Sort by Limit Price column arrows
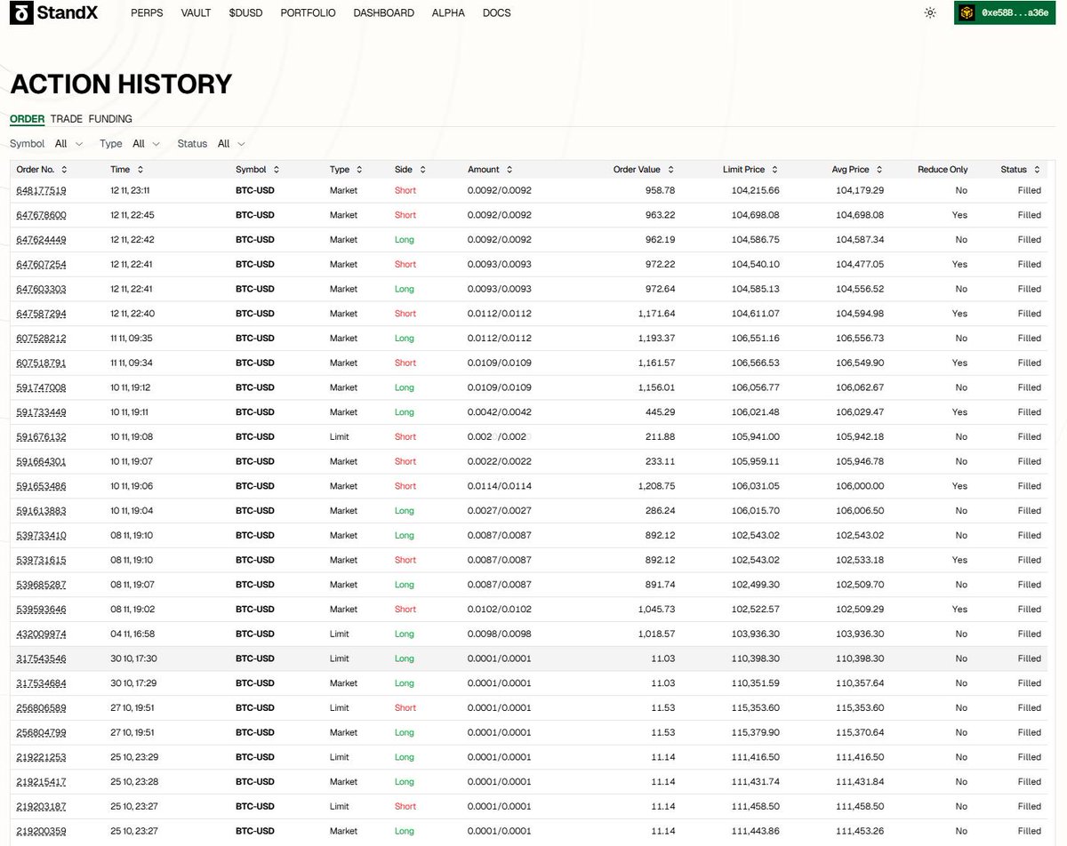Screen dimensions: 1067x846 tap(774, 170)
